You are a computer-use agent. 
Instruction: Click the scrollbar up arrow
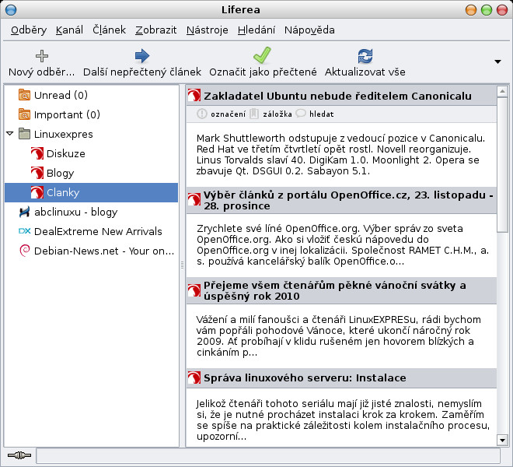502,91
